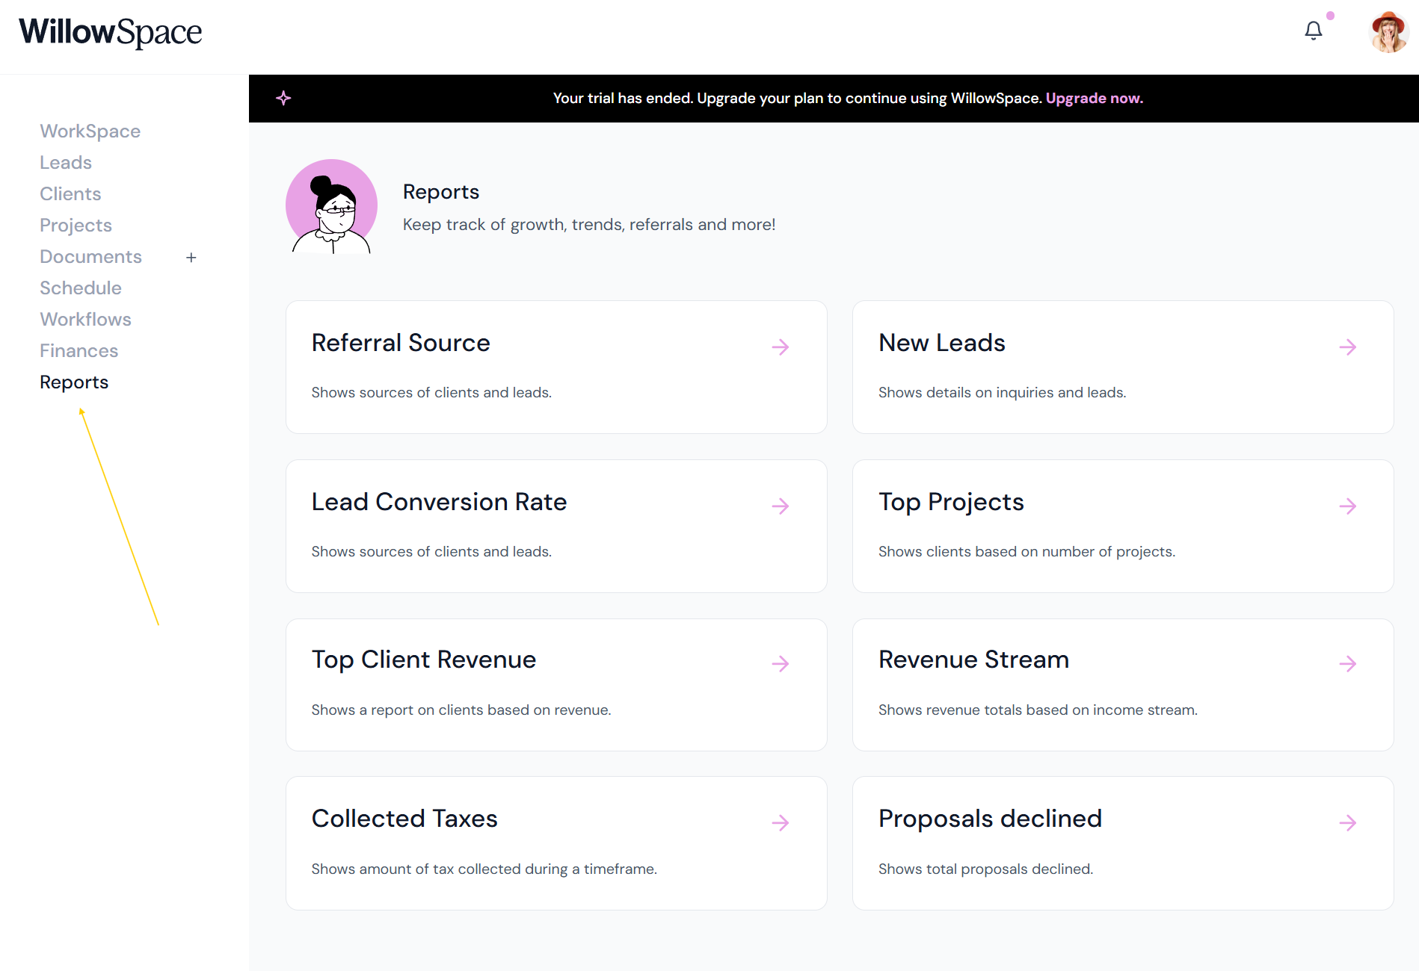The image size is (1419, 971).
Task: Click the arrow on Referral Source card
Action: tap(781, 347)
